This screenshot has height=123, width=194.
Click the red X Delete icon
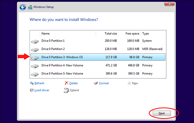(67, 83)
